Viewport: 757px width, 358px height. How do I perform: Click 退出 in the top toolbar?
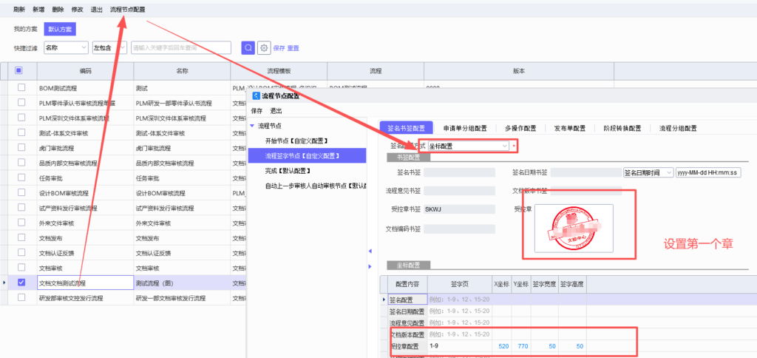click(96, 9)
